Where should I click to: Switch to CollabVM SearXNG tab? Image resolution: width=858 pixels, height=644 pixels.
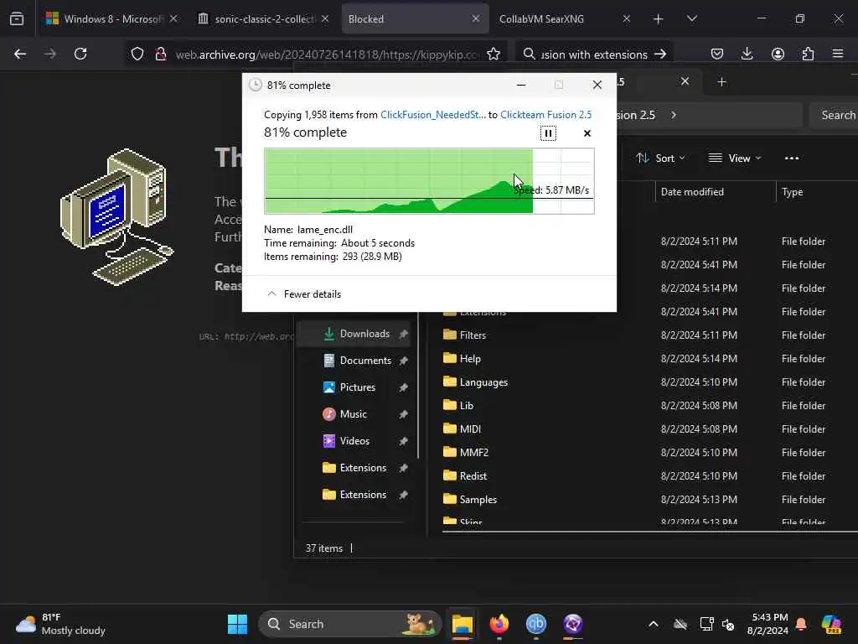[564, 18]
